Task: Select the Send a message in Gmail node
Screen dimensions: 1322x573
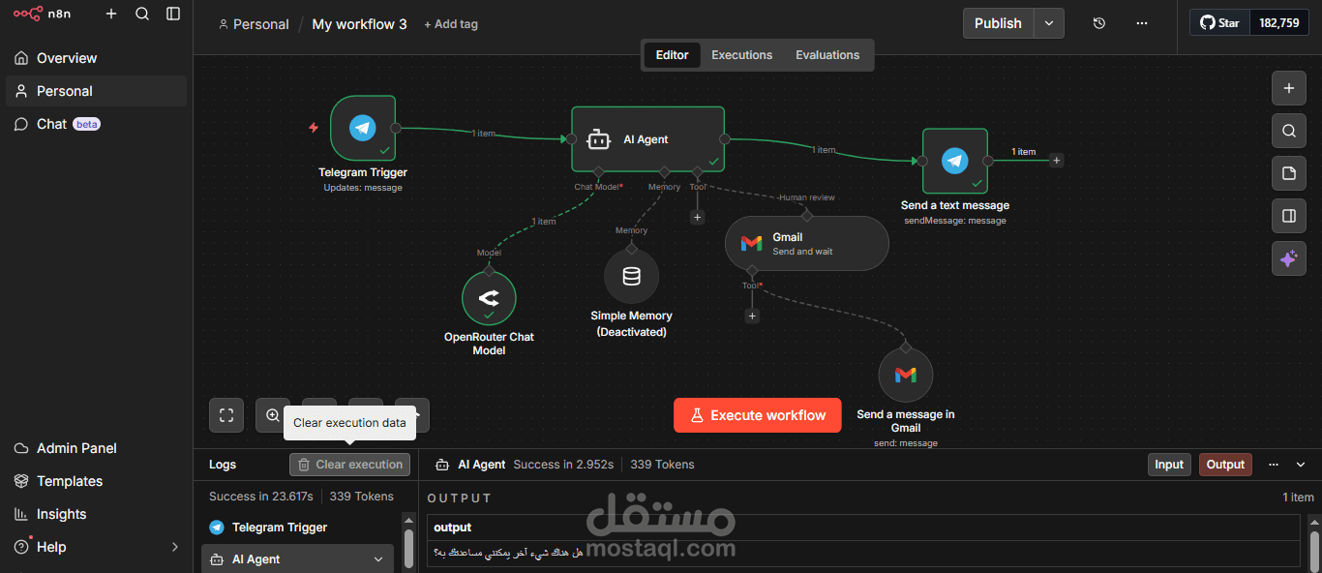Action: (906, 375)
